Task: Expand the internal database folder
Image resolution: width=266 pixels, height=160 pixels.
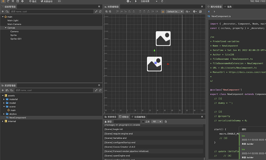Action: [3, 121]
